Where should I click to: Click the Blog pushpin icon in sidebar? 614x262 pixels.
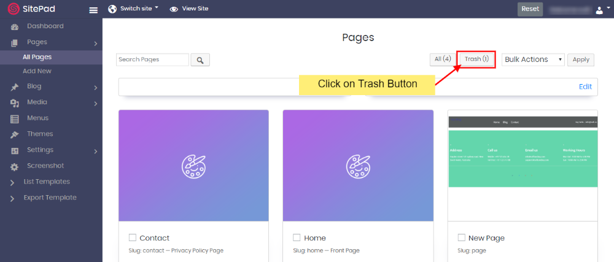15,87
